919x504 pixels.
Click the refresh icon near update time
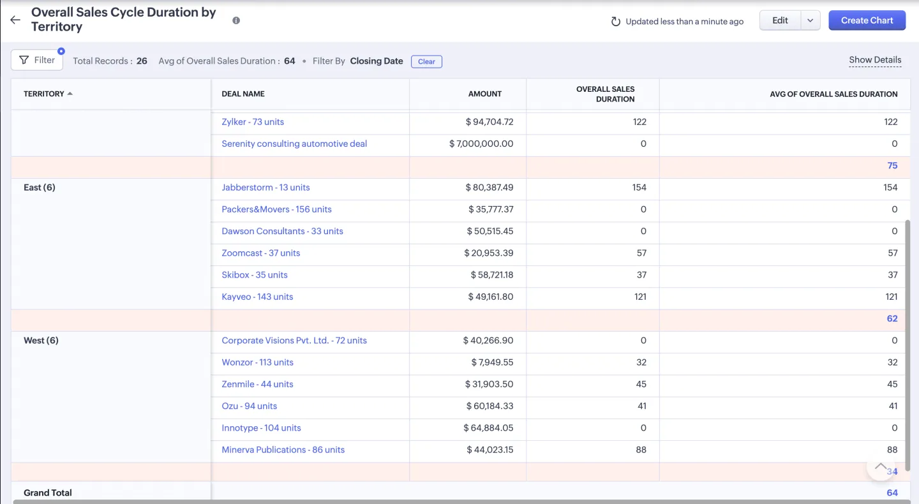615,22
